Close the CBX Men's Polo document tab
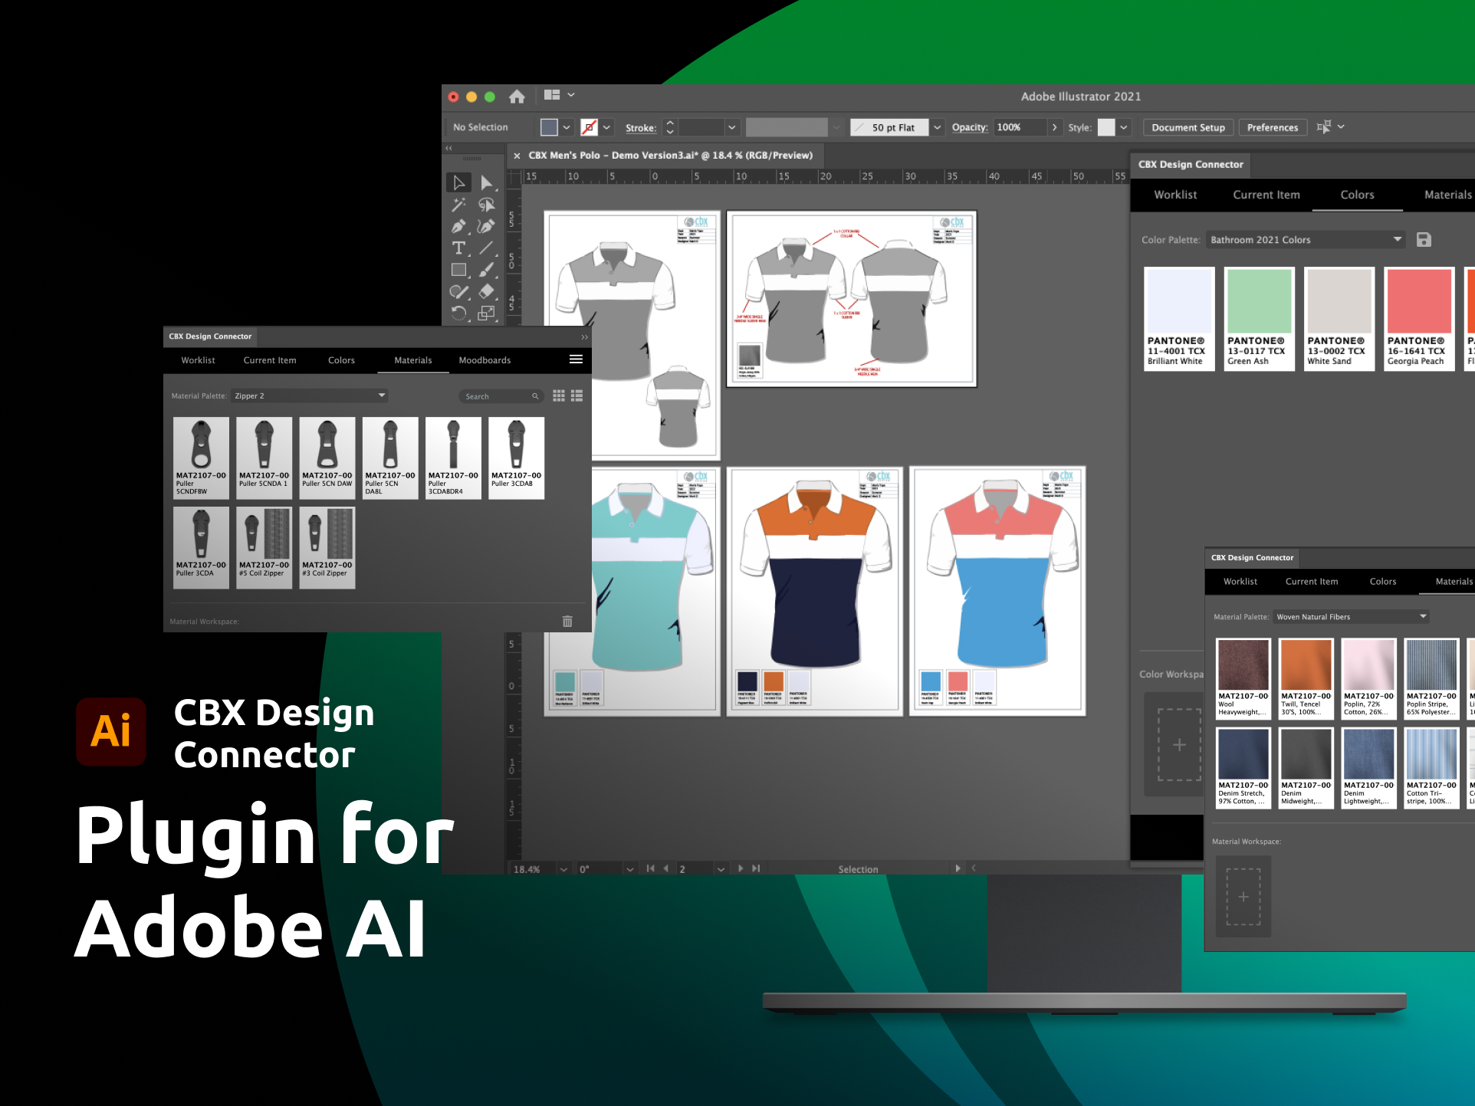Screen dimensions: 1475x1106 [x=517, y=156]
